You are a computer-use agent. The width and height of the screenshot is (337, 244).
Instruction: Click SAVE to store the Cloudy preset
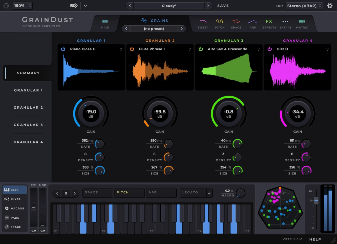click(x=223, y=5)
